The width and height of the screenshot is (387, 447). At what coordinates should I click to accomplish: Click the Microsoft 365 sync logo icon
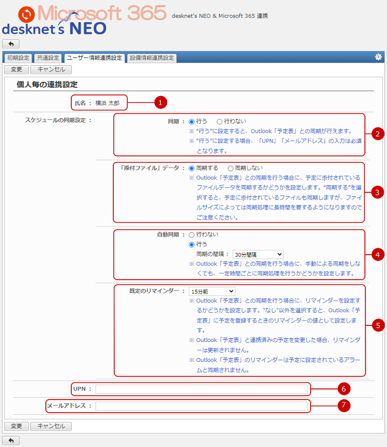27,14
